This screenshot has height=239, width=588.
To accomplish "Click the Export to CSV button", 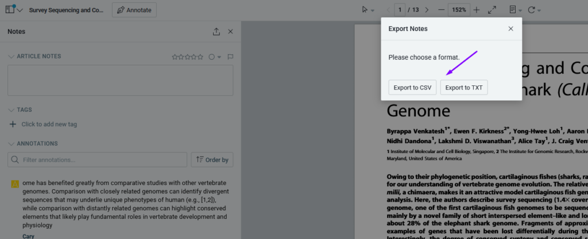I will [x=412, y=88].
